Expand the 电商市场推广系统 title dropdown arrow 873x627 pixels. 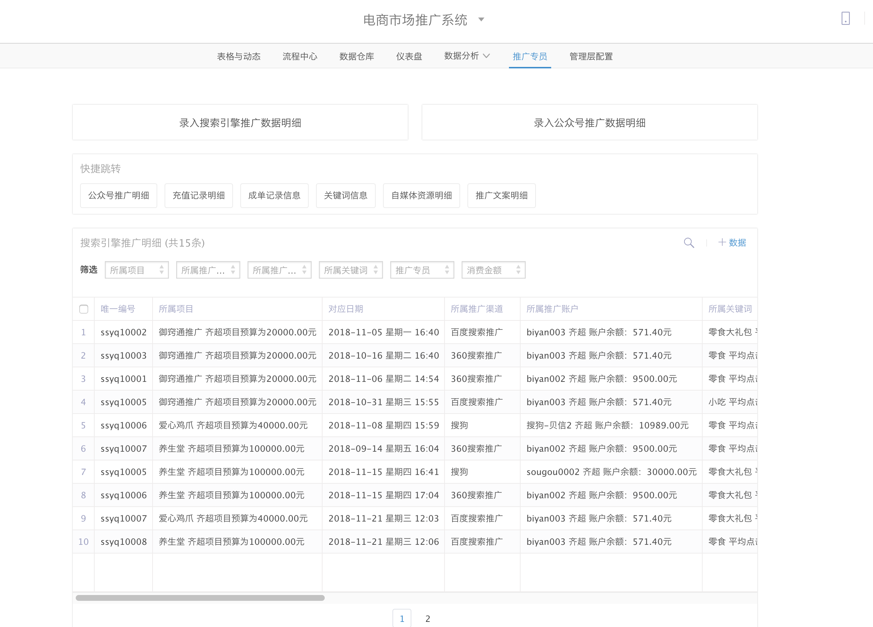(481, 20)
